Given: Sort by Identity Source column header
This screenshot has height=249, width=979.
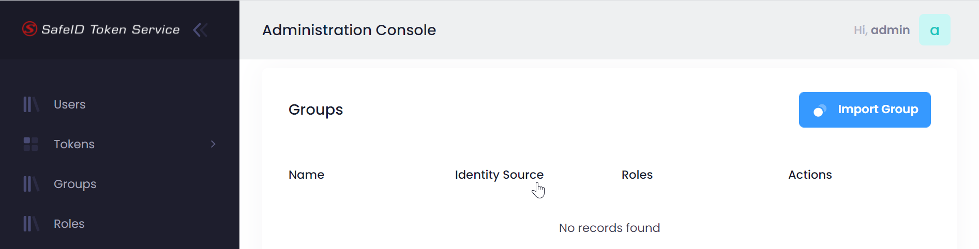Looking at the screenshot, I should coord(499,175).
